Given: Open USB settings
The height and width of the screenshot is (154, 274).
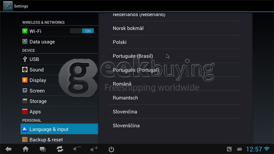Looking at the screenshot, I should tap(59, 59).
